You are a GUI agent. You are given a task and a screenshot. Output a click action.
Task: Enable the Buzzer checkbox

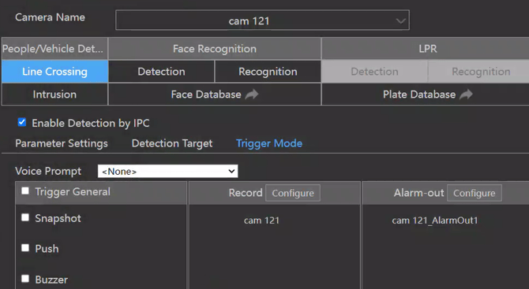click(25, 279)
